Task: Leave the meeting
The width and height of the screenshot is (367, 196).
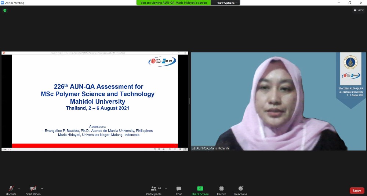Action: coord(357,191)
